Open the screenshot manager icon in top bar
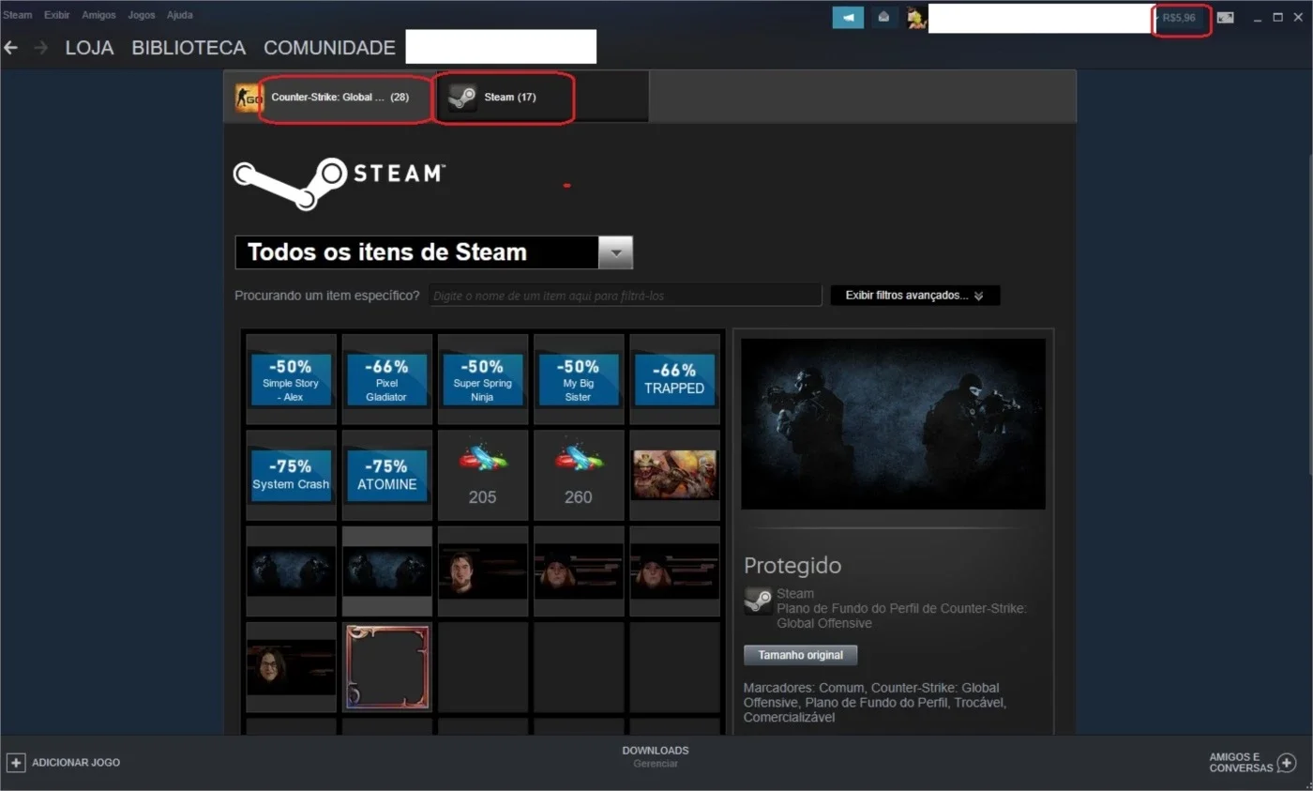 point(1225,17)
